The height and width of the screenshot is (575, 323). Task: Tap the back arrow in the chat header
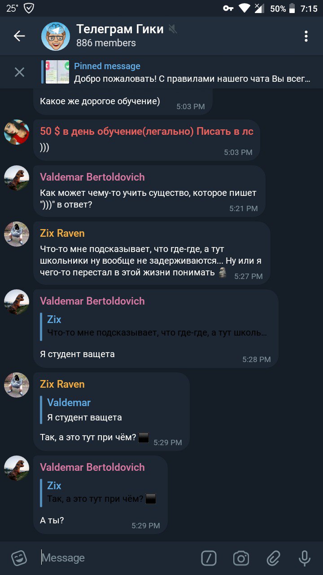[19, 36]
